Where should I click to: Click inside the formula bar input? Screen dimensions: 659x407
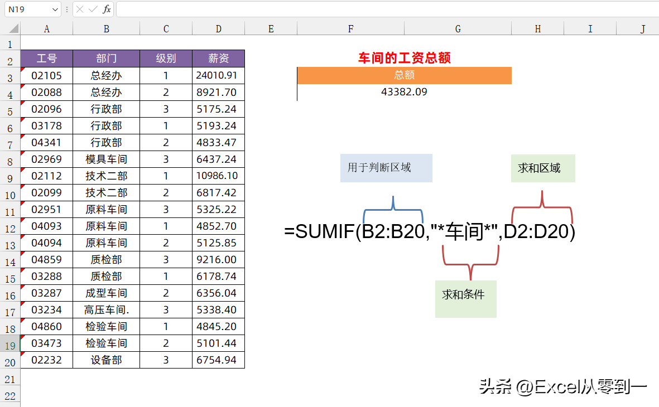(x=385, y=9)
